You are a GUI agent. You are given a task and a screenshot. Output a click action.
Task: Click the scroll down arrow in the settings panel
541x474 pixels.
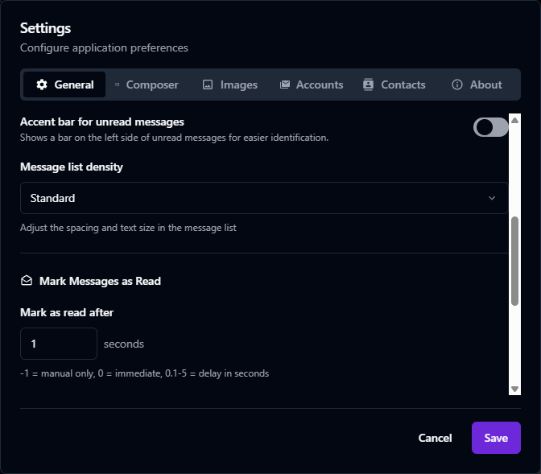point(515,390)
